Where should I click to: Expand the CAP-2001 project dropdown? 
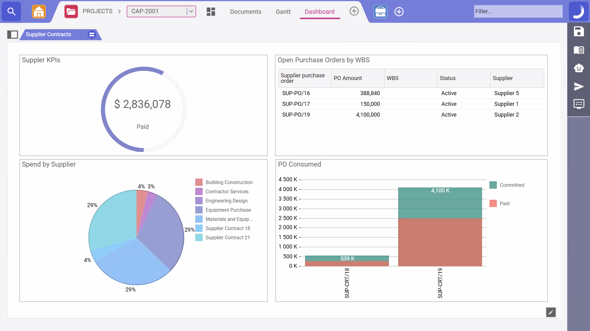pyautogui.click(x=191, y=11)
